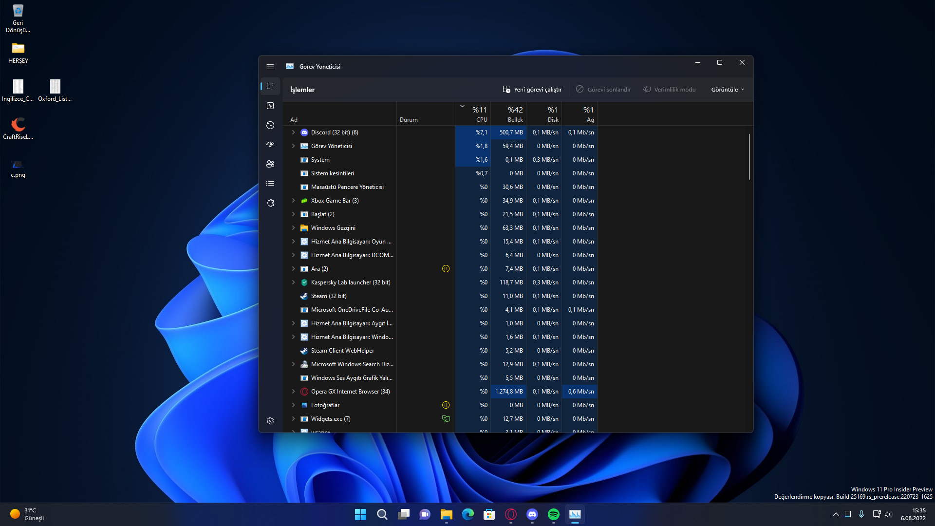The height and width of the screenshot is (526, 935).
Task: Open the Performance page in sidebar
Action: click(270, 106)
